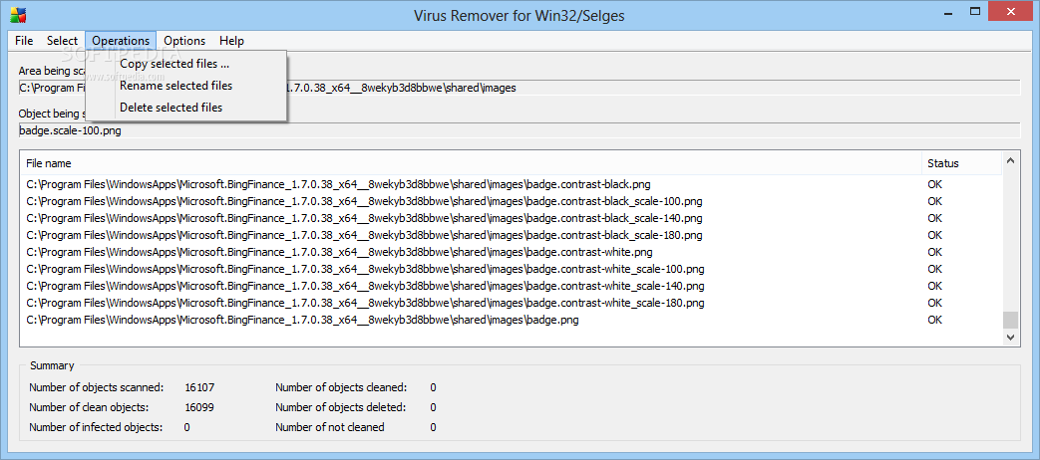Image resolution: width=1040 pixels, height=460 pixels.
Task: Click the scroll up arrow of file list
Action: (x=1010, y=160)
